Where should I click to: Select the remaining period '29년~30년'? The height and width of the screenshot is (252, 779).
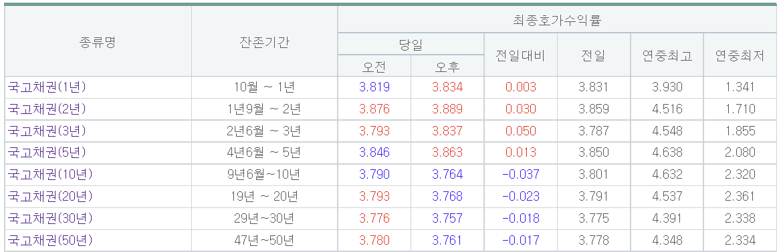click(x=264, y=219)
